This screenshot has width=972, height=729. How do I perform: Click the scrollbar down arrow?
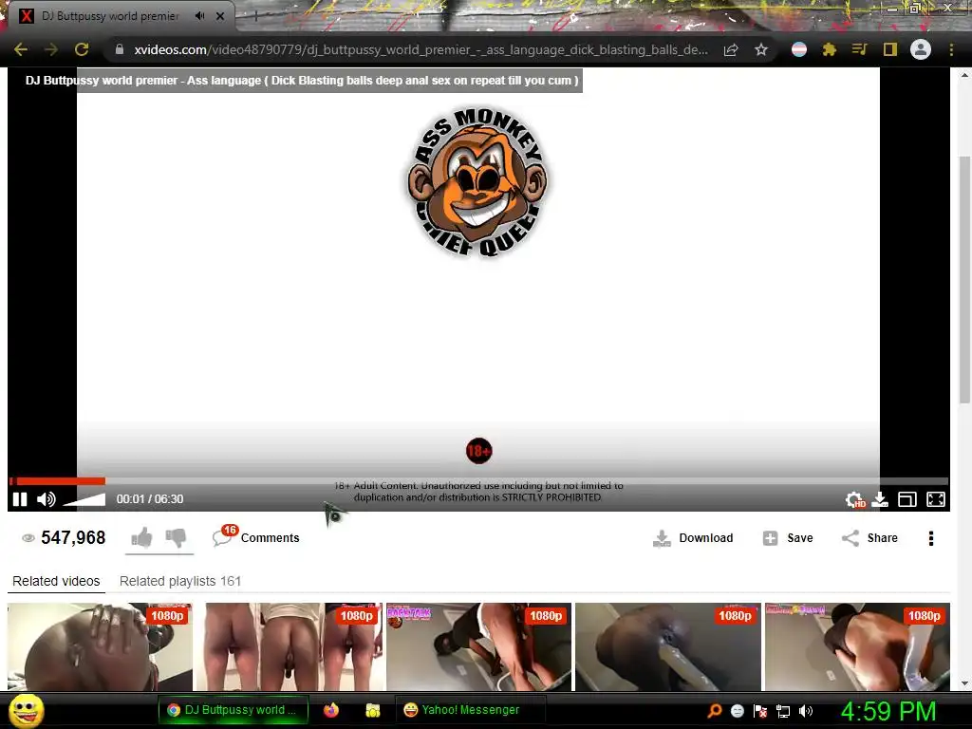(964, 683)
